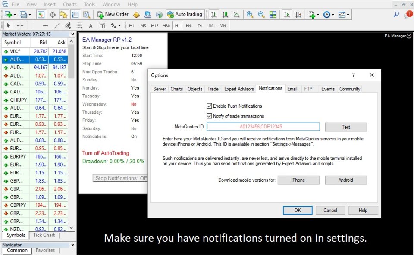Toggle the Terminal panel icon
Viewport: 414px width, 255px height.
click(75, 15)
